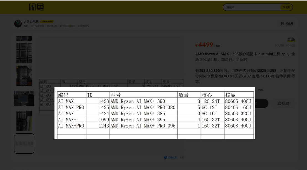Open seller avatar of 大兵说电脑
307x170 pixels.
click(18, 24)
